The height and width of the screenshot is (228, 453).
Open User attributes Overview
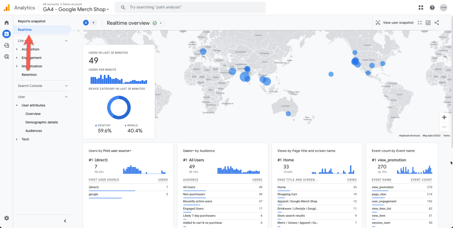click(x=33, y=114)
